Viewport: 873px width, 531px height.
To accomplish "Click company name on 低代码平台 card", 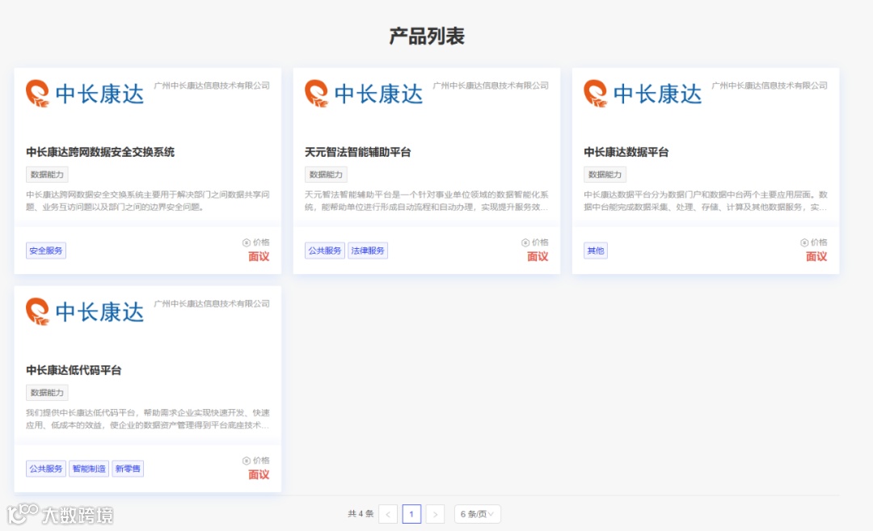I will [x=212, y=303].
